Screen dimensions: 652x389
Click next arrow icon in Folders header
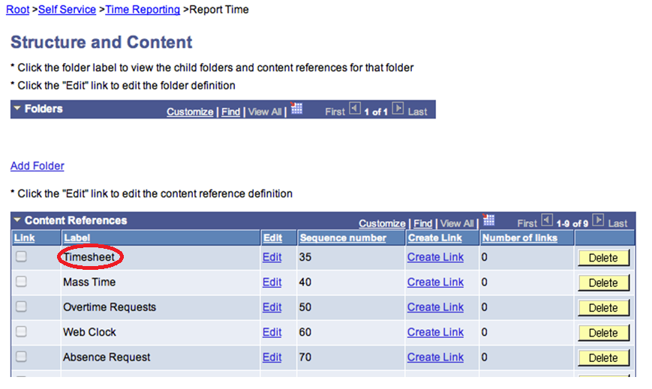[398, 109]
